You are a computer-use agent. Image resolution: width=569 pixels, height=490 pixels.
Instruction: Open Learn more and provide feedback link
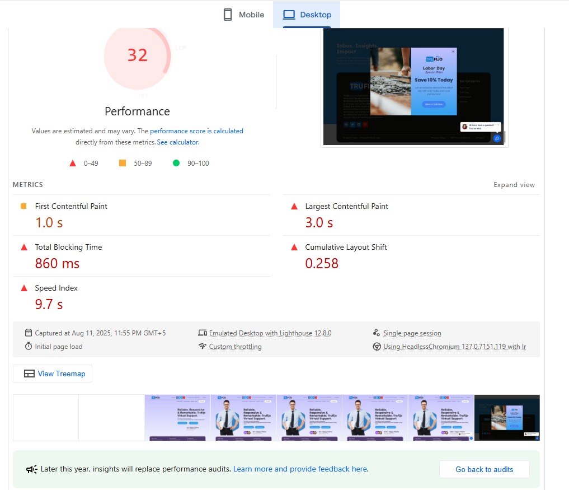tap(300, 469)
